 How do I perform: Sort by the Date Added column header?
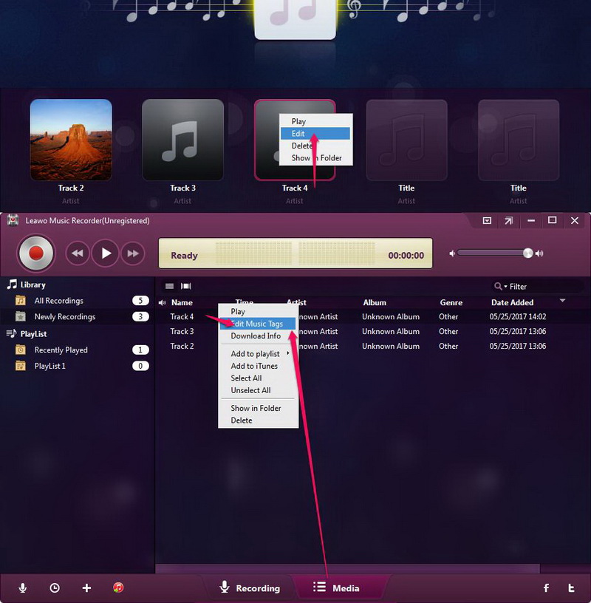[x=512, y=303]
